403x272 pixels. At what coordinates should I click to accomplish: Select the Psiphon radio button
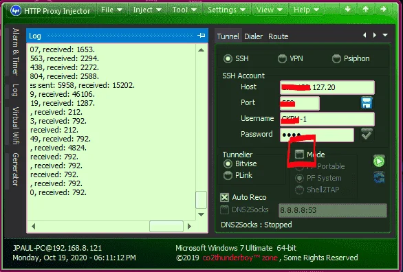pos(336,58)
